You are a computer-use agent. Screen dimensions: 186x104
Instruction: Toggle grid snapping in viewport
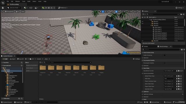(x=117, y=12)
